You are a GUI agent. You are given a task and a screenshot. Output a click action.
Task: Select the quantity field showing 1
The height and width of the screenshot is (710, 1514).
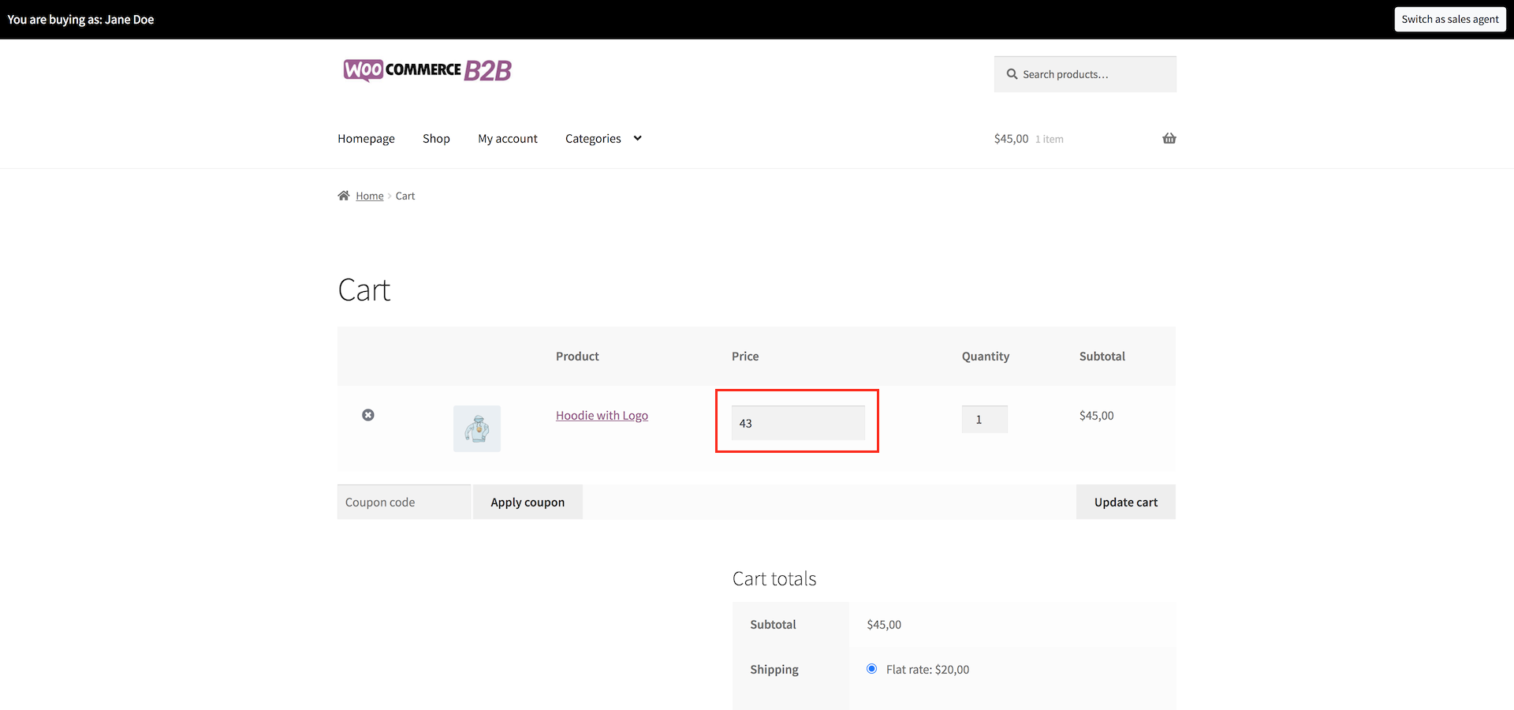tap(984, 418)
